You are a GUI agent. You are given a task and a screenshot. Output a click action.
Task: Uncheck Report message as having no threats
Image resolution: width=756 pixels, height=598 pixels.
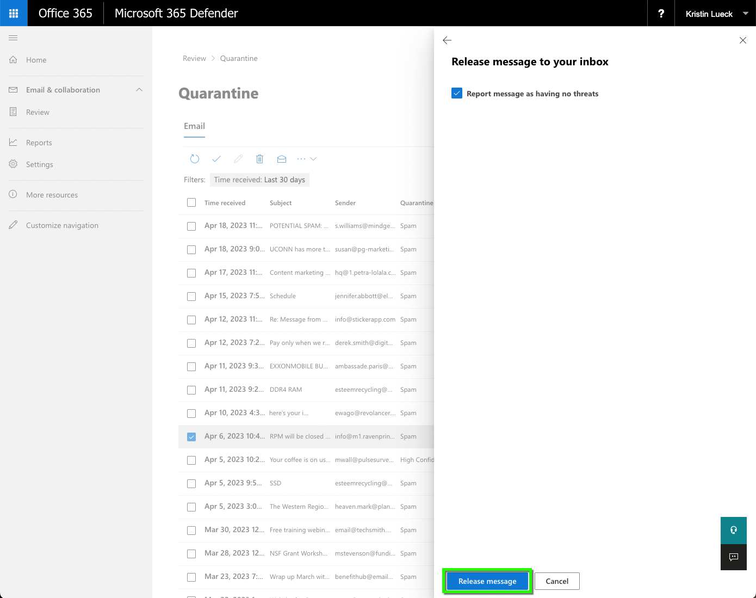(457, 93)
